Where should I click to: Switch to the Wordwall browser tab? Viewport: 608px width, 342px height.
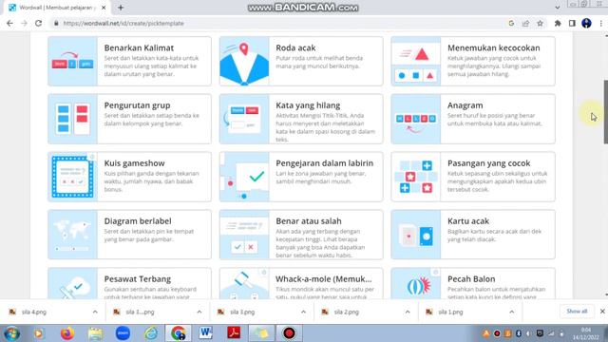tap(57, 8)
